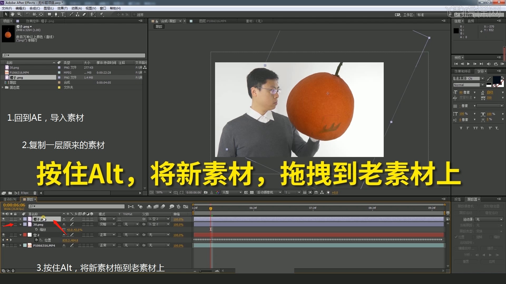506x284 pixels.
Task: Open the blending mode dropdown for 橙子.png
Action: 107,219
